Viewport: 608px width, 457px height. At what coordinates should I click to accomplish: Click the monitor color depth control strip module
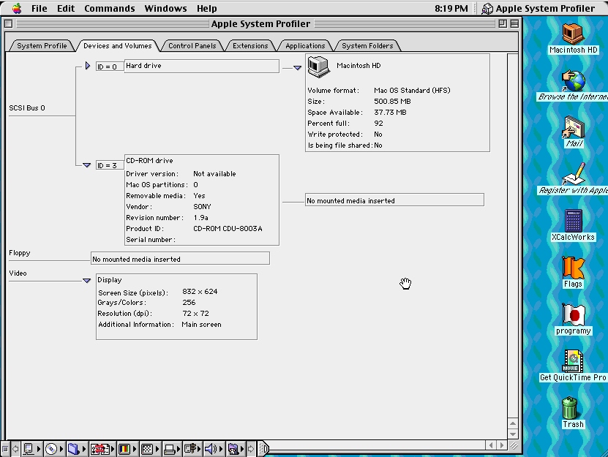[x=127, y=449]
